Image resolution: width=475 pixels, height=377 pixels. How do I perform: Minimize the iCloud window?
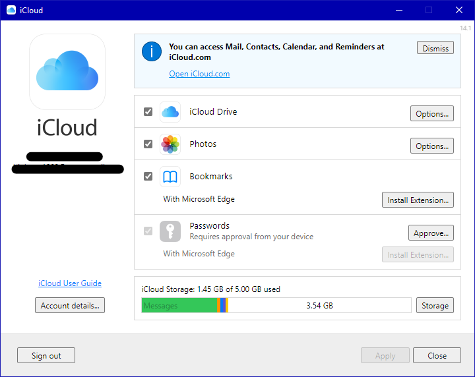click(x=399, y=10)
